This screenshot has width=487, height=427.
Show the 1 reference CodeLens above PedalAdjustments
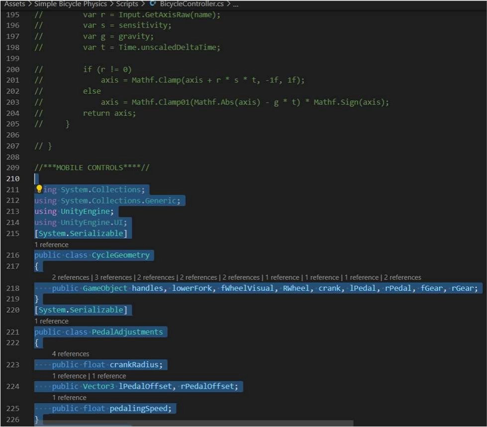(x=51, y=321)
